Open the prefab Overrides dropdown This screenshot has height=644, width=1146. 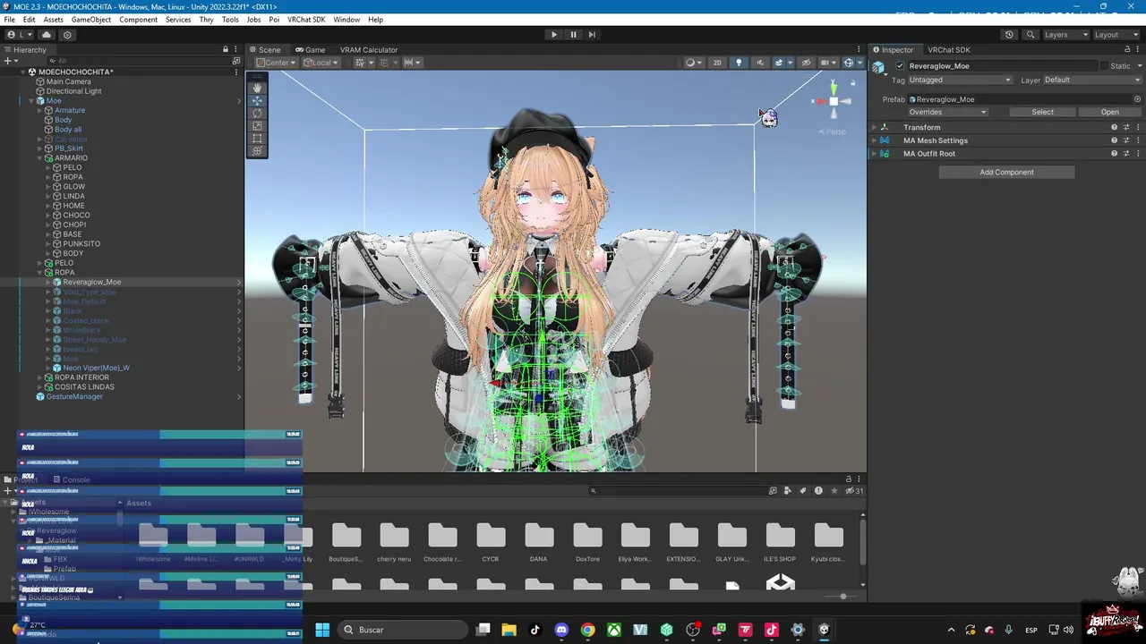[947, 112]
